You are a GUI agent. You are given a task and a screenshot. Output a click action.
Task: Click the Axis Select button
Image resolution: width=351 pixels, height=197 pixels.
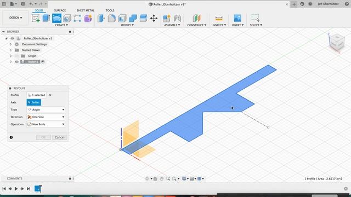pyautogui.click(x=34, y=102)
